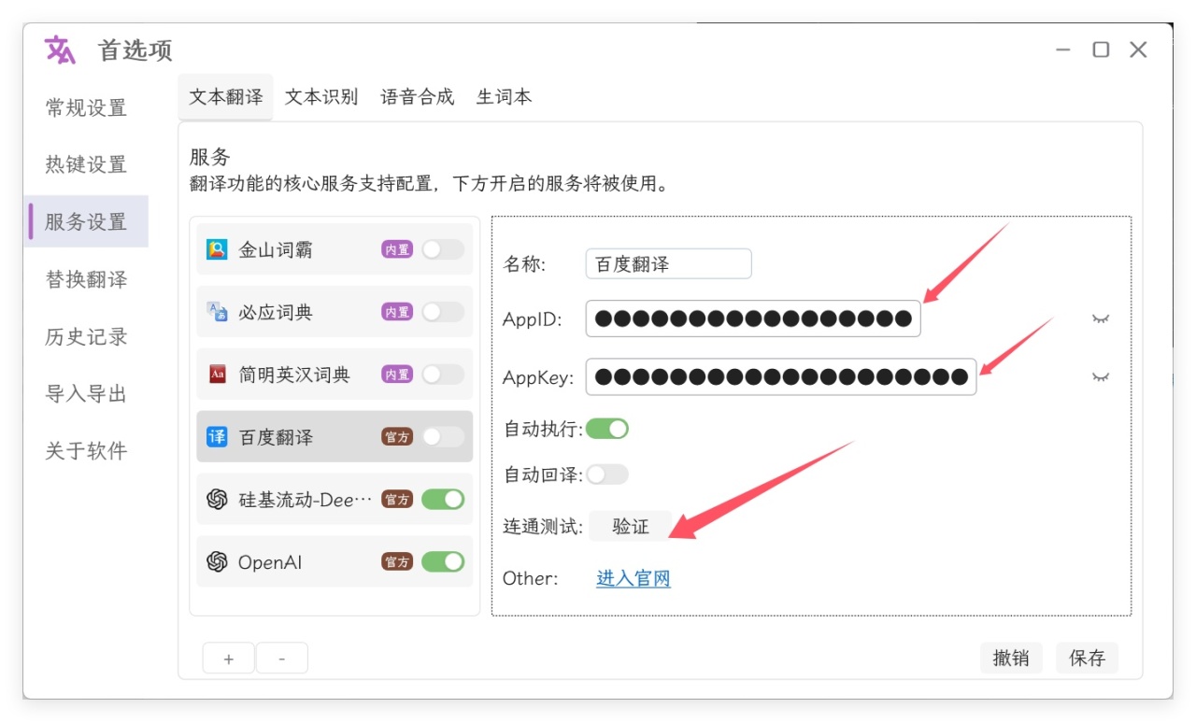
Task: Click the OpenAI service icon
Action: point(217,562)
